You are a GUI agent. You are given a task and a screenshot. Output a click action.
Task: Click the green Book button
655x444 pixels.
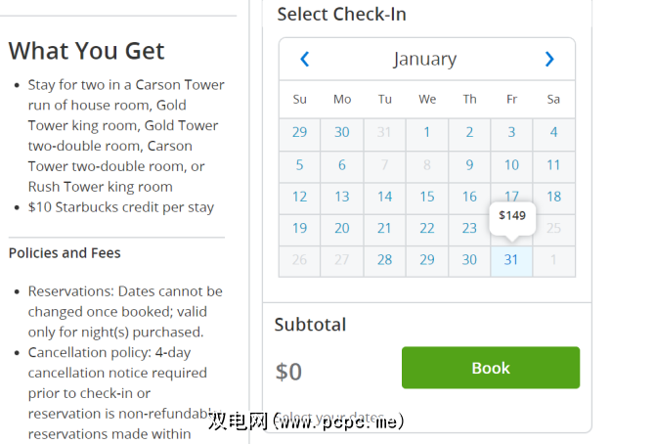[x=490, y=368]
